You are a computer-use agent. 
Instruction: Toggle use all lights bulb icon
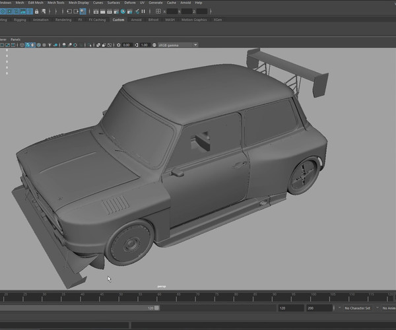[49, 45]
